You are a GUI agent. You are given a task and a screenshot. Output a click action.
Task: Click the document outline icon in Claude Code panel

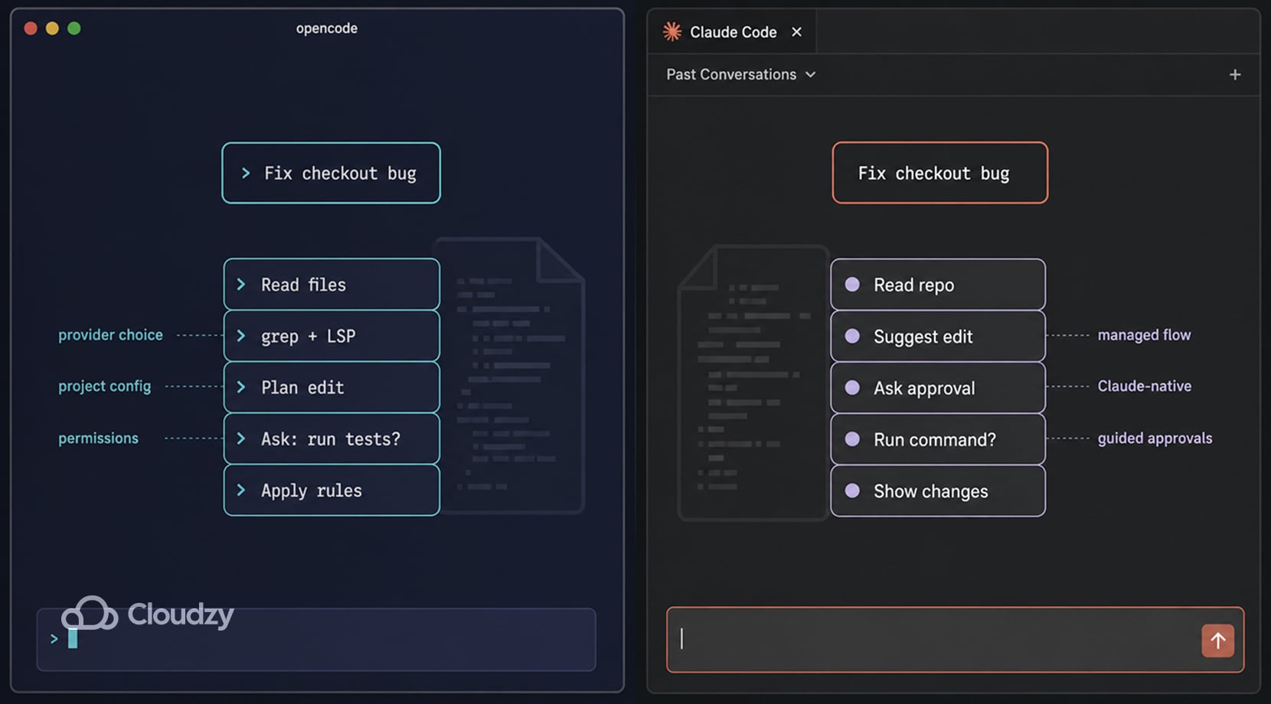click(750, 379)
